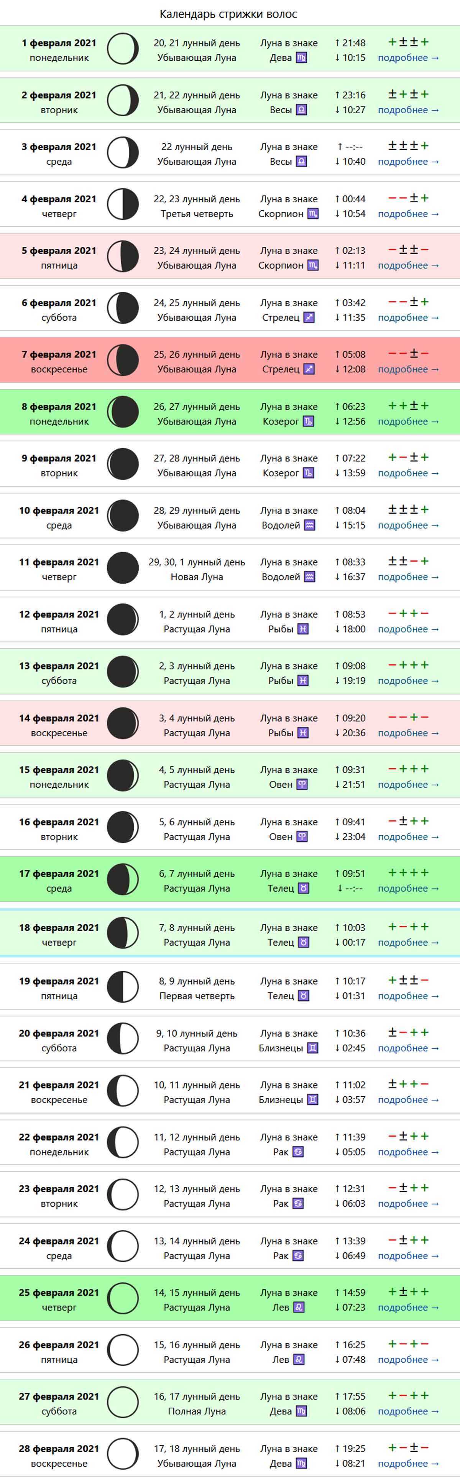This screenshot has width=460, height=1484.
Task: Click the 25 февраля 2021 date heading
Action: pos(59,1292)
